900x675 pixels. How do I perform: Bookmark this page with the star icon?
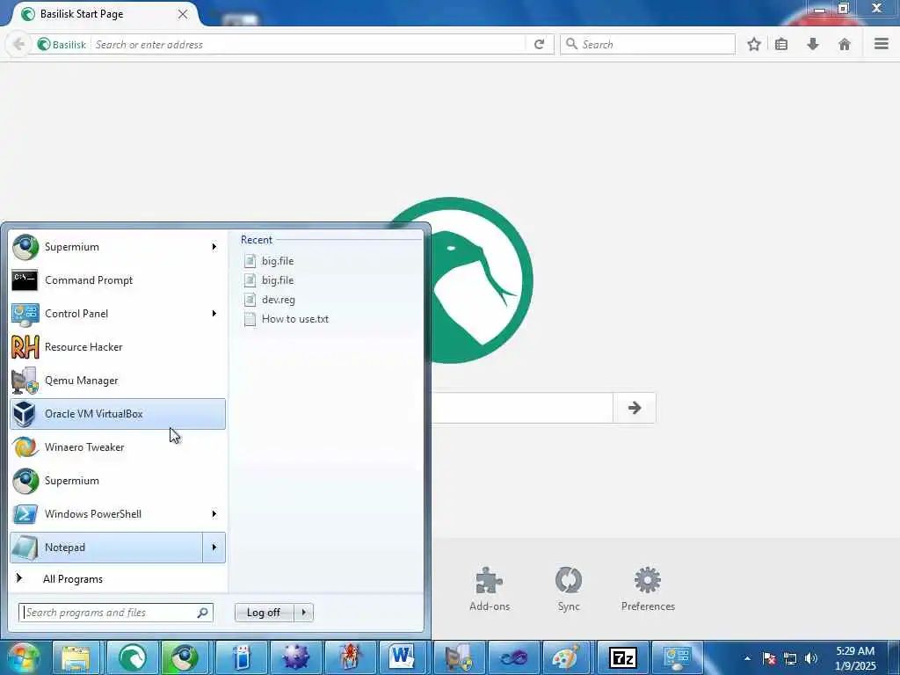tap(753, 44)
